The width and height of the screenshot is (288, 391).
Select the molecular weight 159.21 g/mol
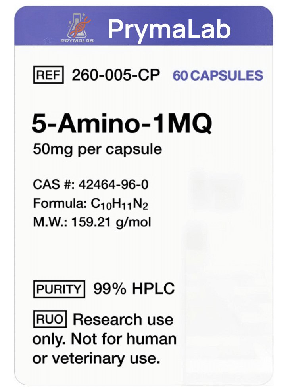(x=111, y=222)
